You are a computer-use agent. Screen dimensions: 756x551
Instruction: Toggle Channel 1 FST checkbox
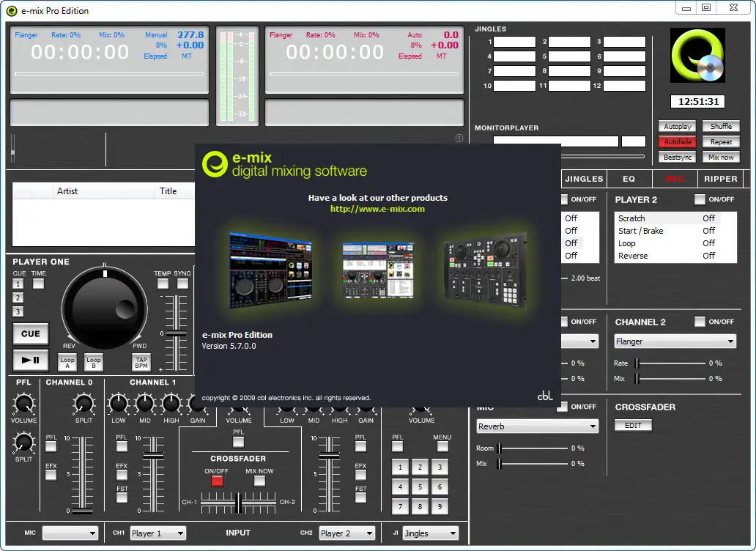[122, 498]
